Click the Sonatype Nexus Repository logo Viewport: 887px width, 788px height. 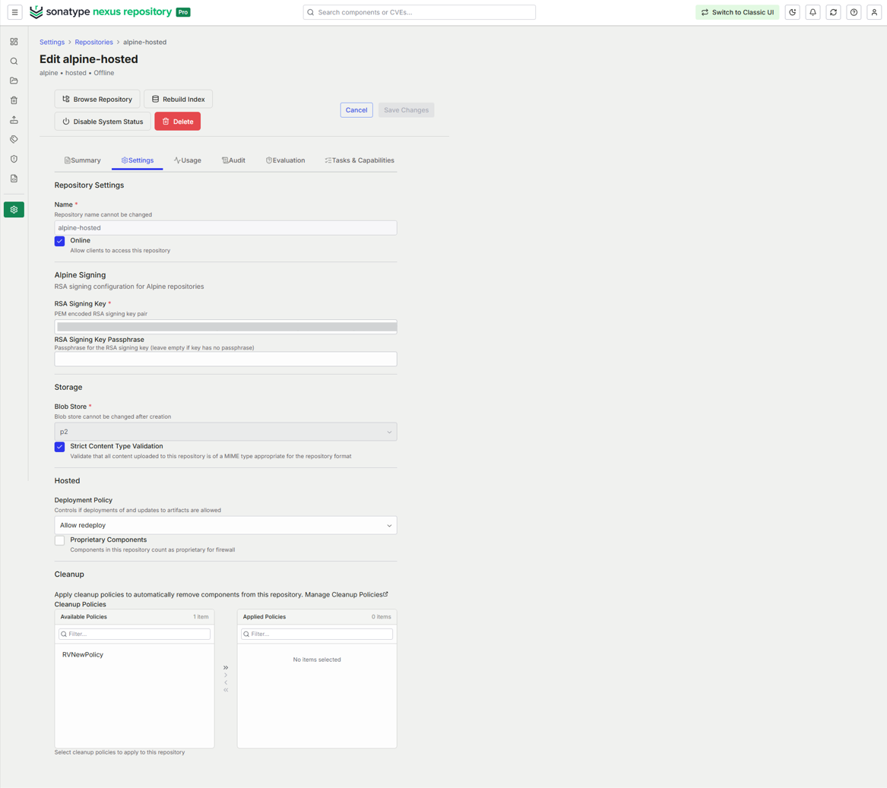tap(100, 12)
